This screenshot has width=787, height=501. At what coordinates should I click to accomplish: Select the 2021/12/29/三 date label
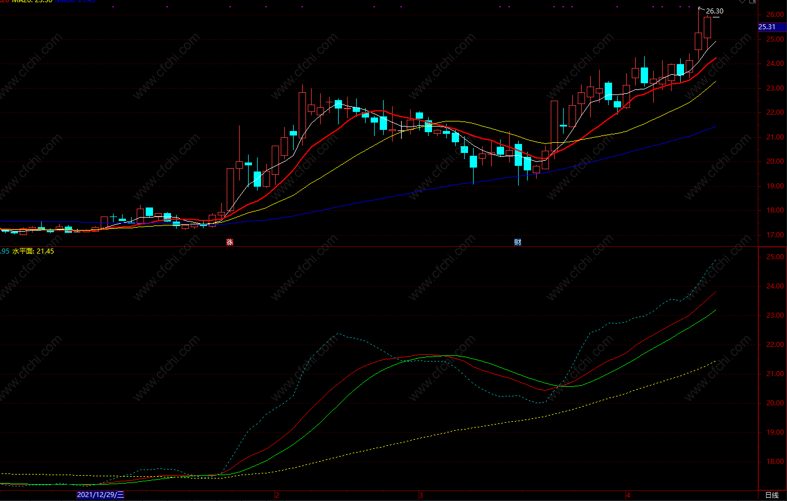100,495
